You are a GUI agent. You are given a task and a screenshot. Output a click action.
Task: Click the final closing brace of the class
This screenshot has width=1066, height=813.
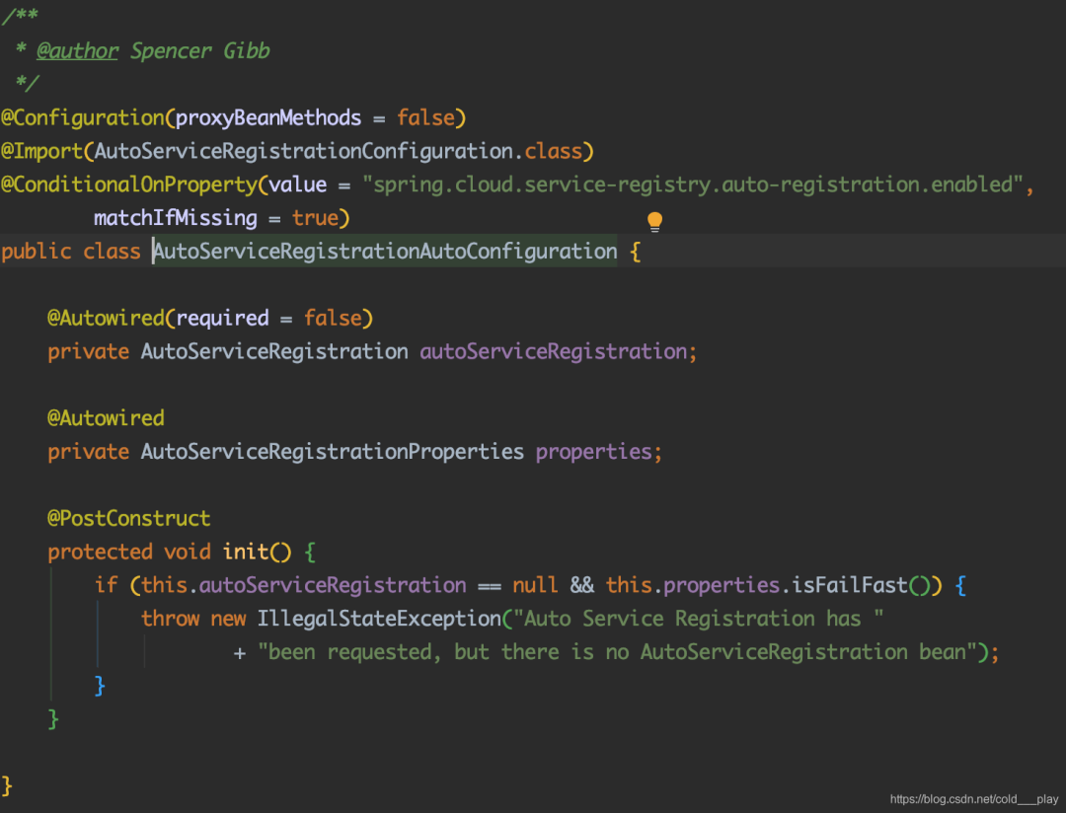coord(8,785)
